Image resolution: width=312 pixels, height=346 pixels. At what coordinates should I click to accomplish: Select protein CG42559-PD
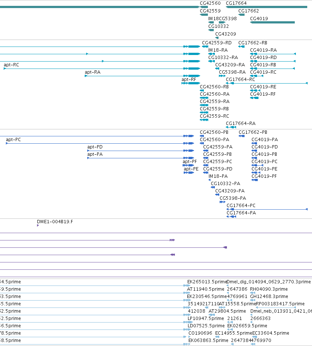(217, 169)
